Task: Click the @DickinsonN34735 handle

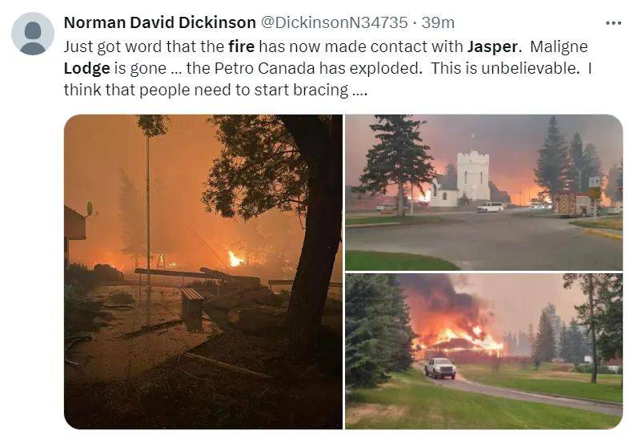Action: point(335,22)
